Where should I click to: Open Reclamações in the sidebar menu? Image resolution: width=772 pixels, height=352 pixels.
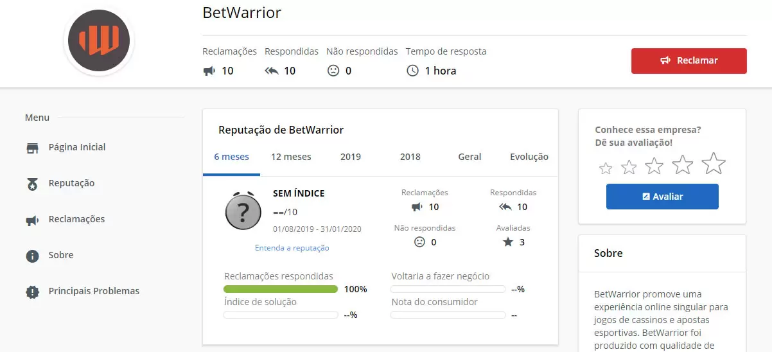[76, 219]
